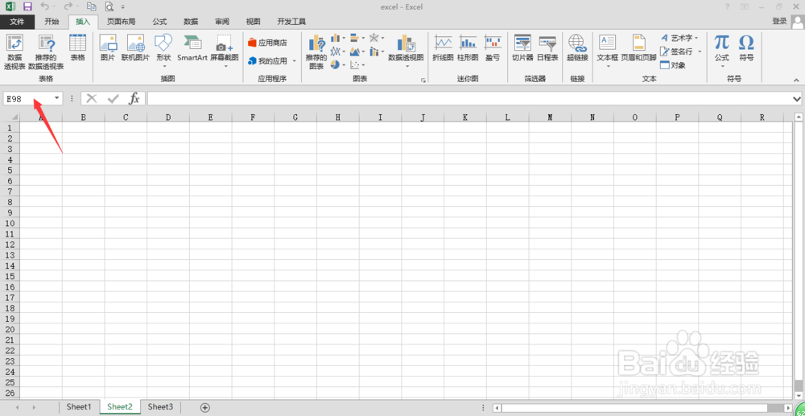
Task: Insert a Win/Loss sparkline (盈亏)
Action: 493,47
